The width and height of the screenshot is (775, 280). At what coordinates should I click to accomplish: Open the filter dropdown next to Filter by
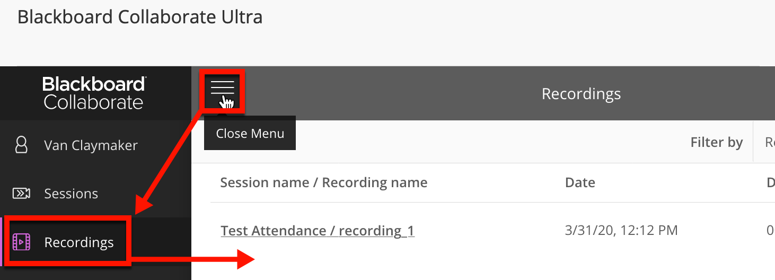[764, 142]
